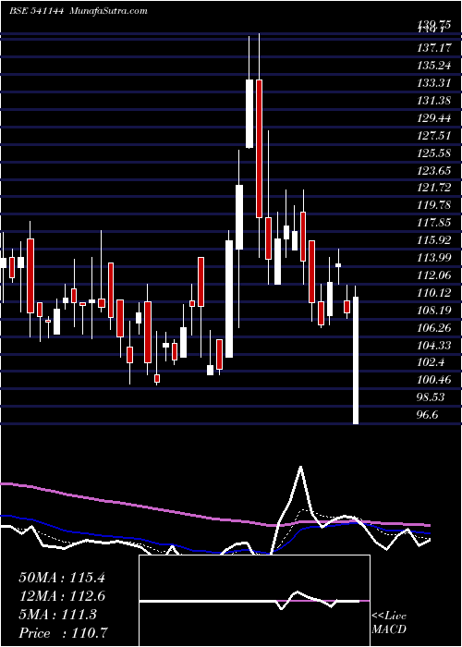Click the 117.85 price axis label
462x647 pixels.
click(x=435, y=224)
